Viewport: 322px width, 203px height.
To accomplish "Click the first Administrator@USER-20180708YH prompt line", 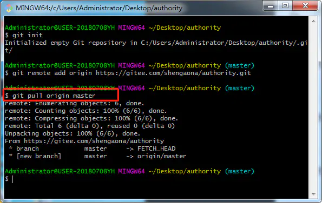I will (x=113, y=28).
